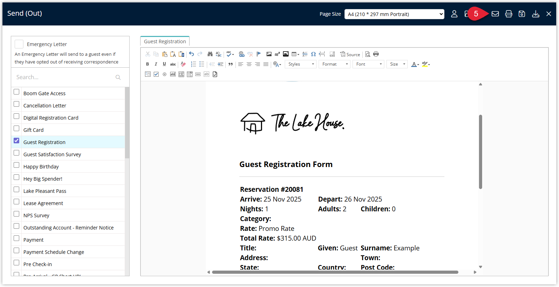Check the Cancellation Letter checkbox
This screenshot has height=287, width=559.
[x=16, y=104]
